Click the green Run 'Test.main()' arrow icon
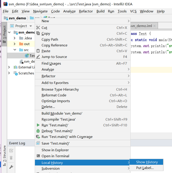The width and height of the screenshot is (172, 173). [x=38, y=125]
